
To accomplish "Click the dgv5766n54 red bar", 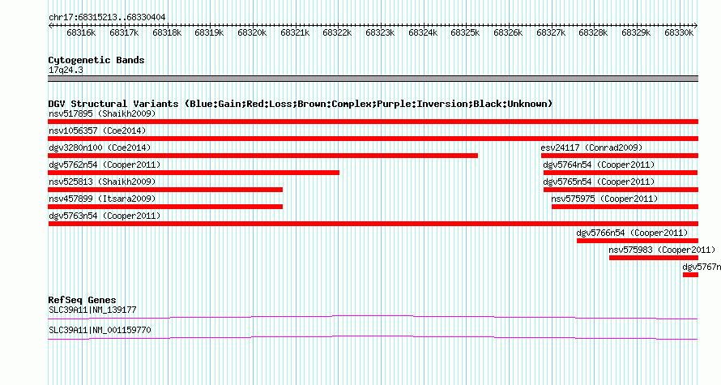I will (x=638, y=241).
